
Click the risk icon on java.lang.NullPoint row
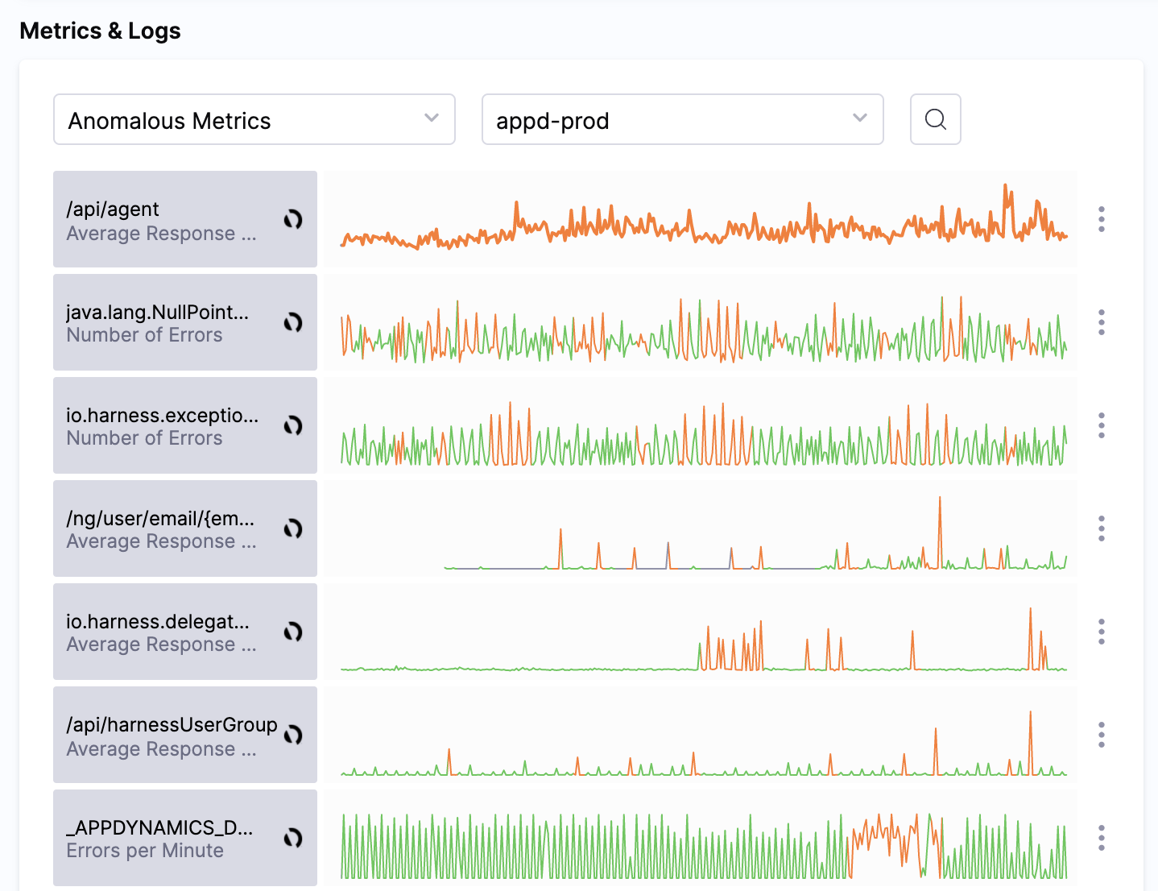point(293,322)
